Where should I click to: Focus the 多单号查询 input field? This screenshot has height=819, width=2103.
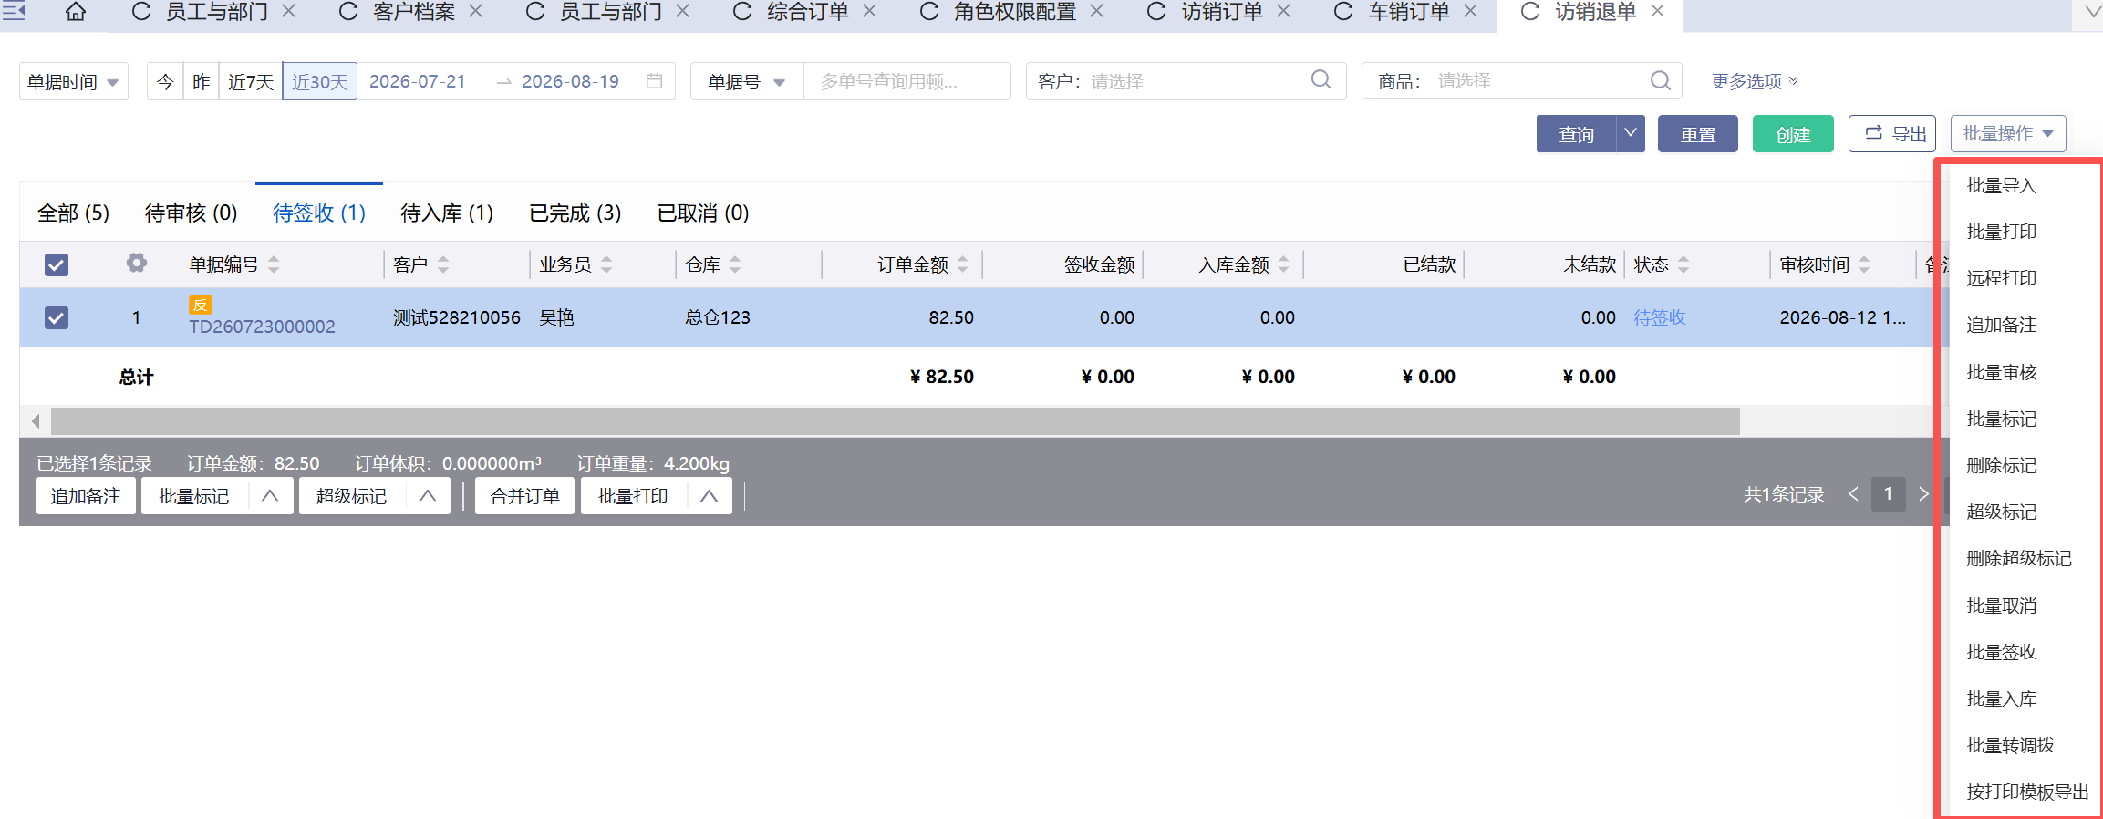tap(906, 81)
